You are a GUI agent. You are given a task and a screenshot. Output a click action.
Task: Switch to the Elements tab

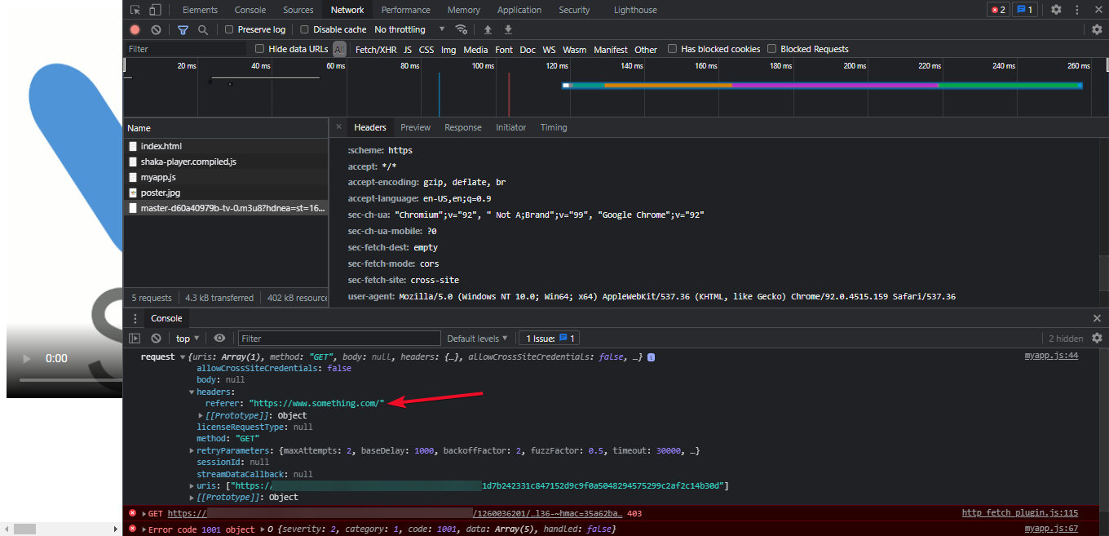pos(200,10)
